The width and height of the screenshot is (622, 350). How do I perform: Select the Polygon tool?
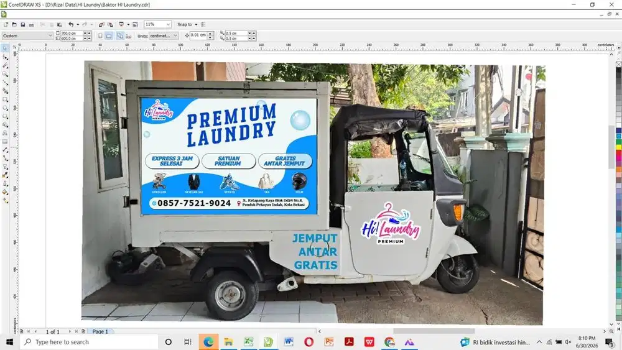[5, 116]
